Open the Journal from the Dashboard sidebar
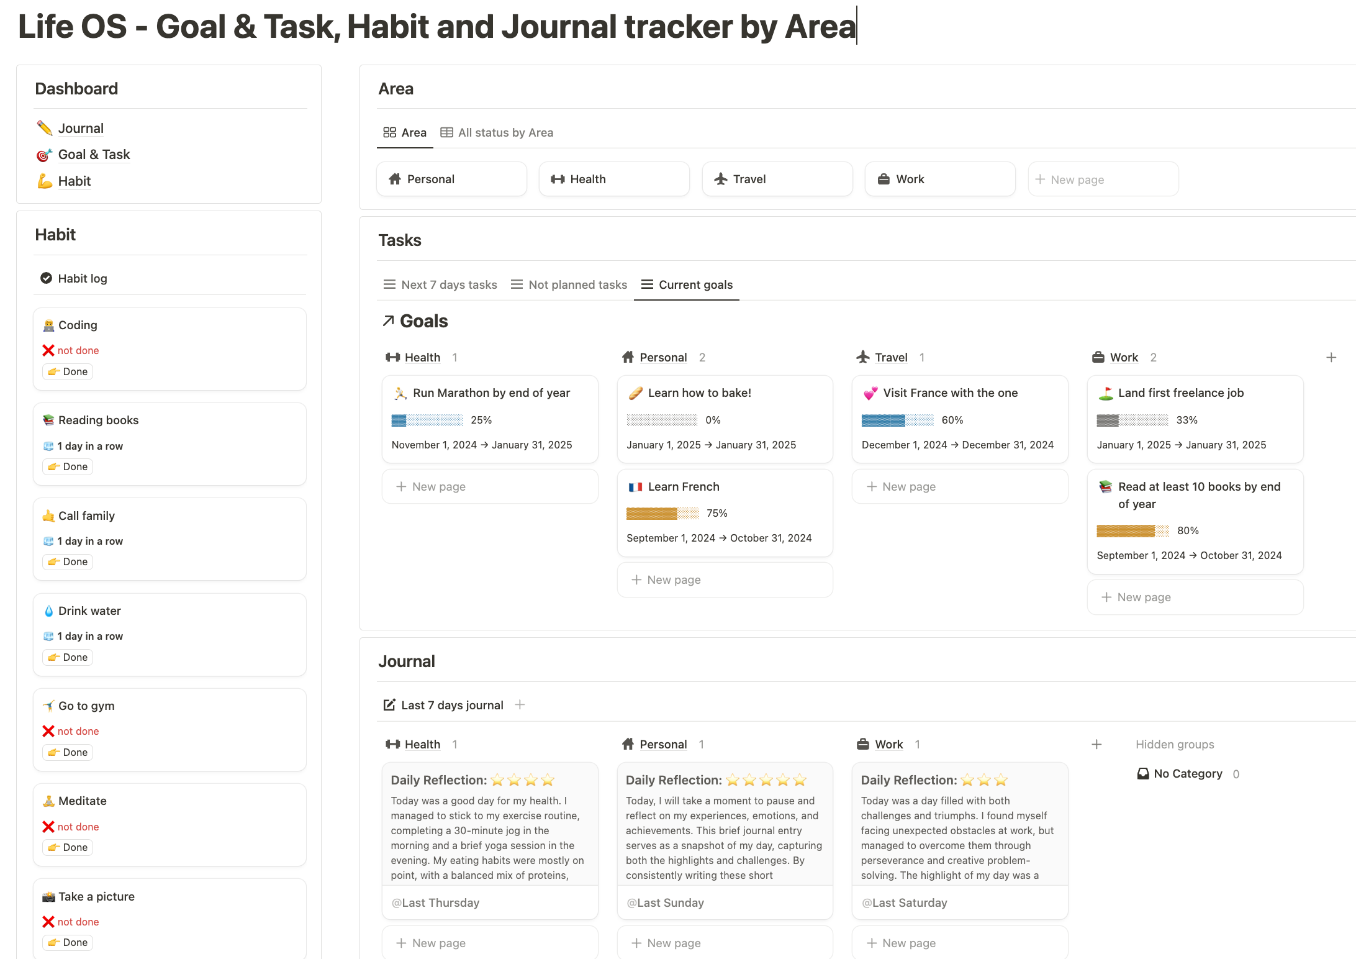 pos(80,128)
